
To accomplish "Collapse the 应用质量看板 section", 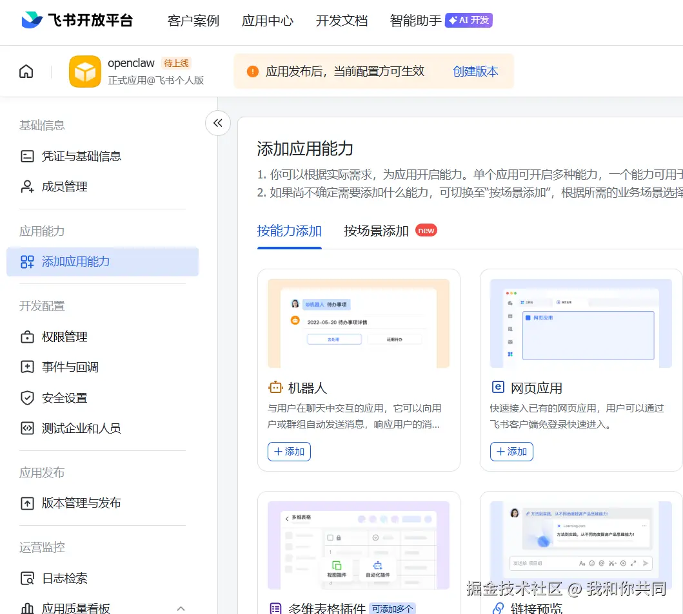I will click(181, 606).
